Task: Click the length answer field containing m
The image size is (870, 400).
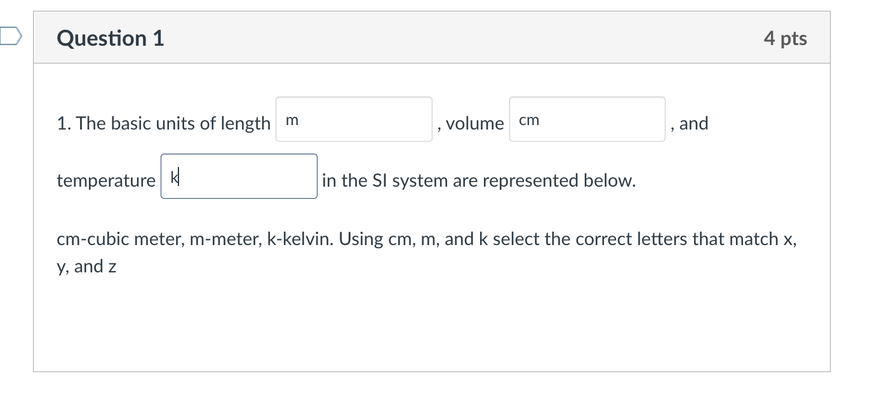Action: [354, 119]
